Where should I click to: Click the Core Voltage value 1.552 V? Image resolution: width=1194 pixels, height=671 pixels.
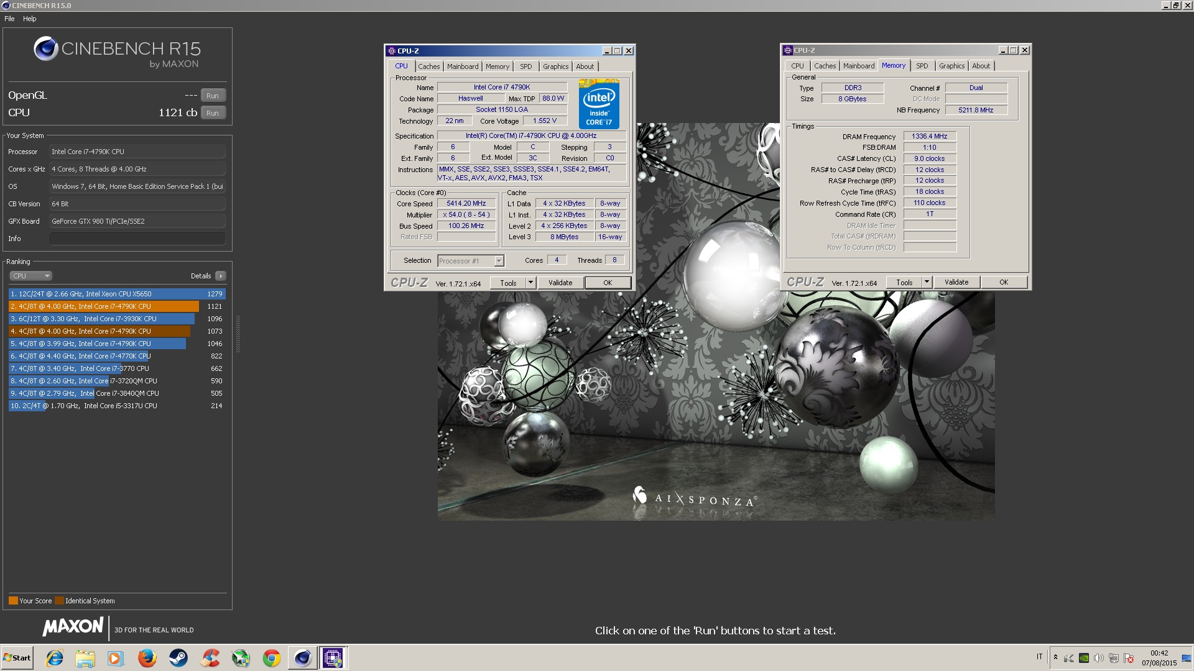[x=545, y=121]
